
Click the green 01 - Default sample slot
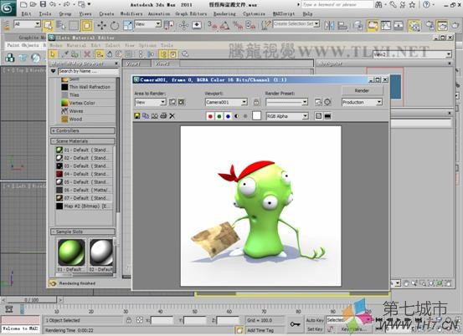(x=71, y=252)
